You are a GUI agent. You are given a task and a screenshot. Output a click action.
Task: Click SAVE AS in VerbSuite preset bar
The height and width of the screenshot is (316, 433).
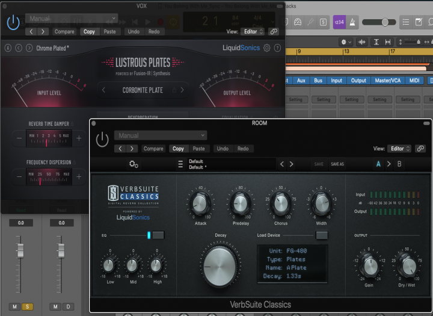click(337, 164)
